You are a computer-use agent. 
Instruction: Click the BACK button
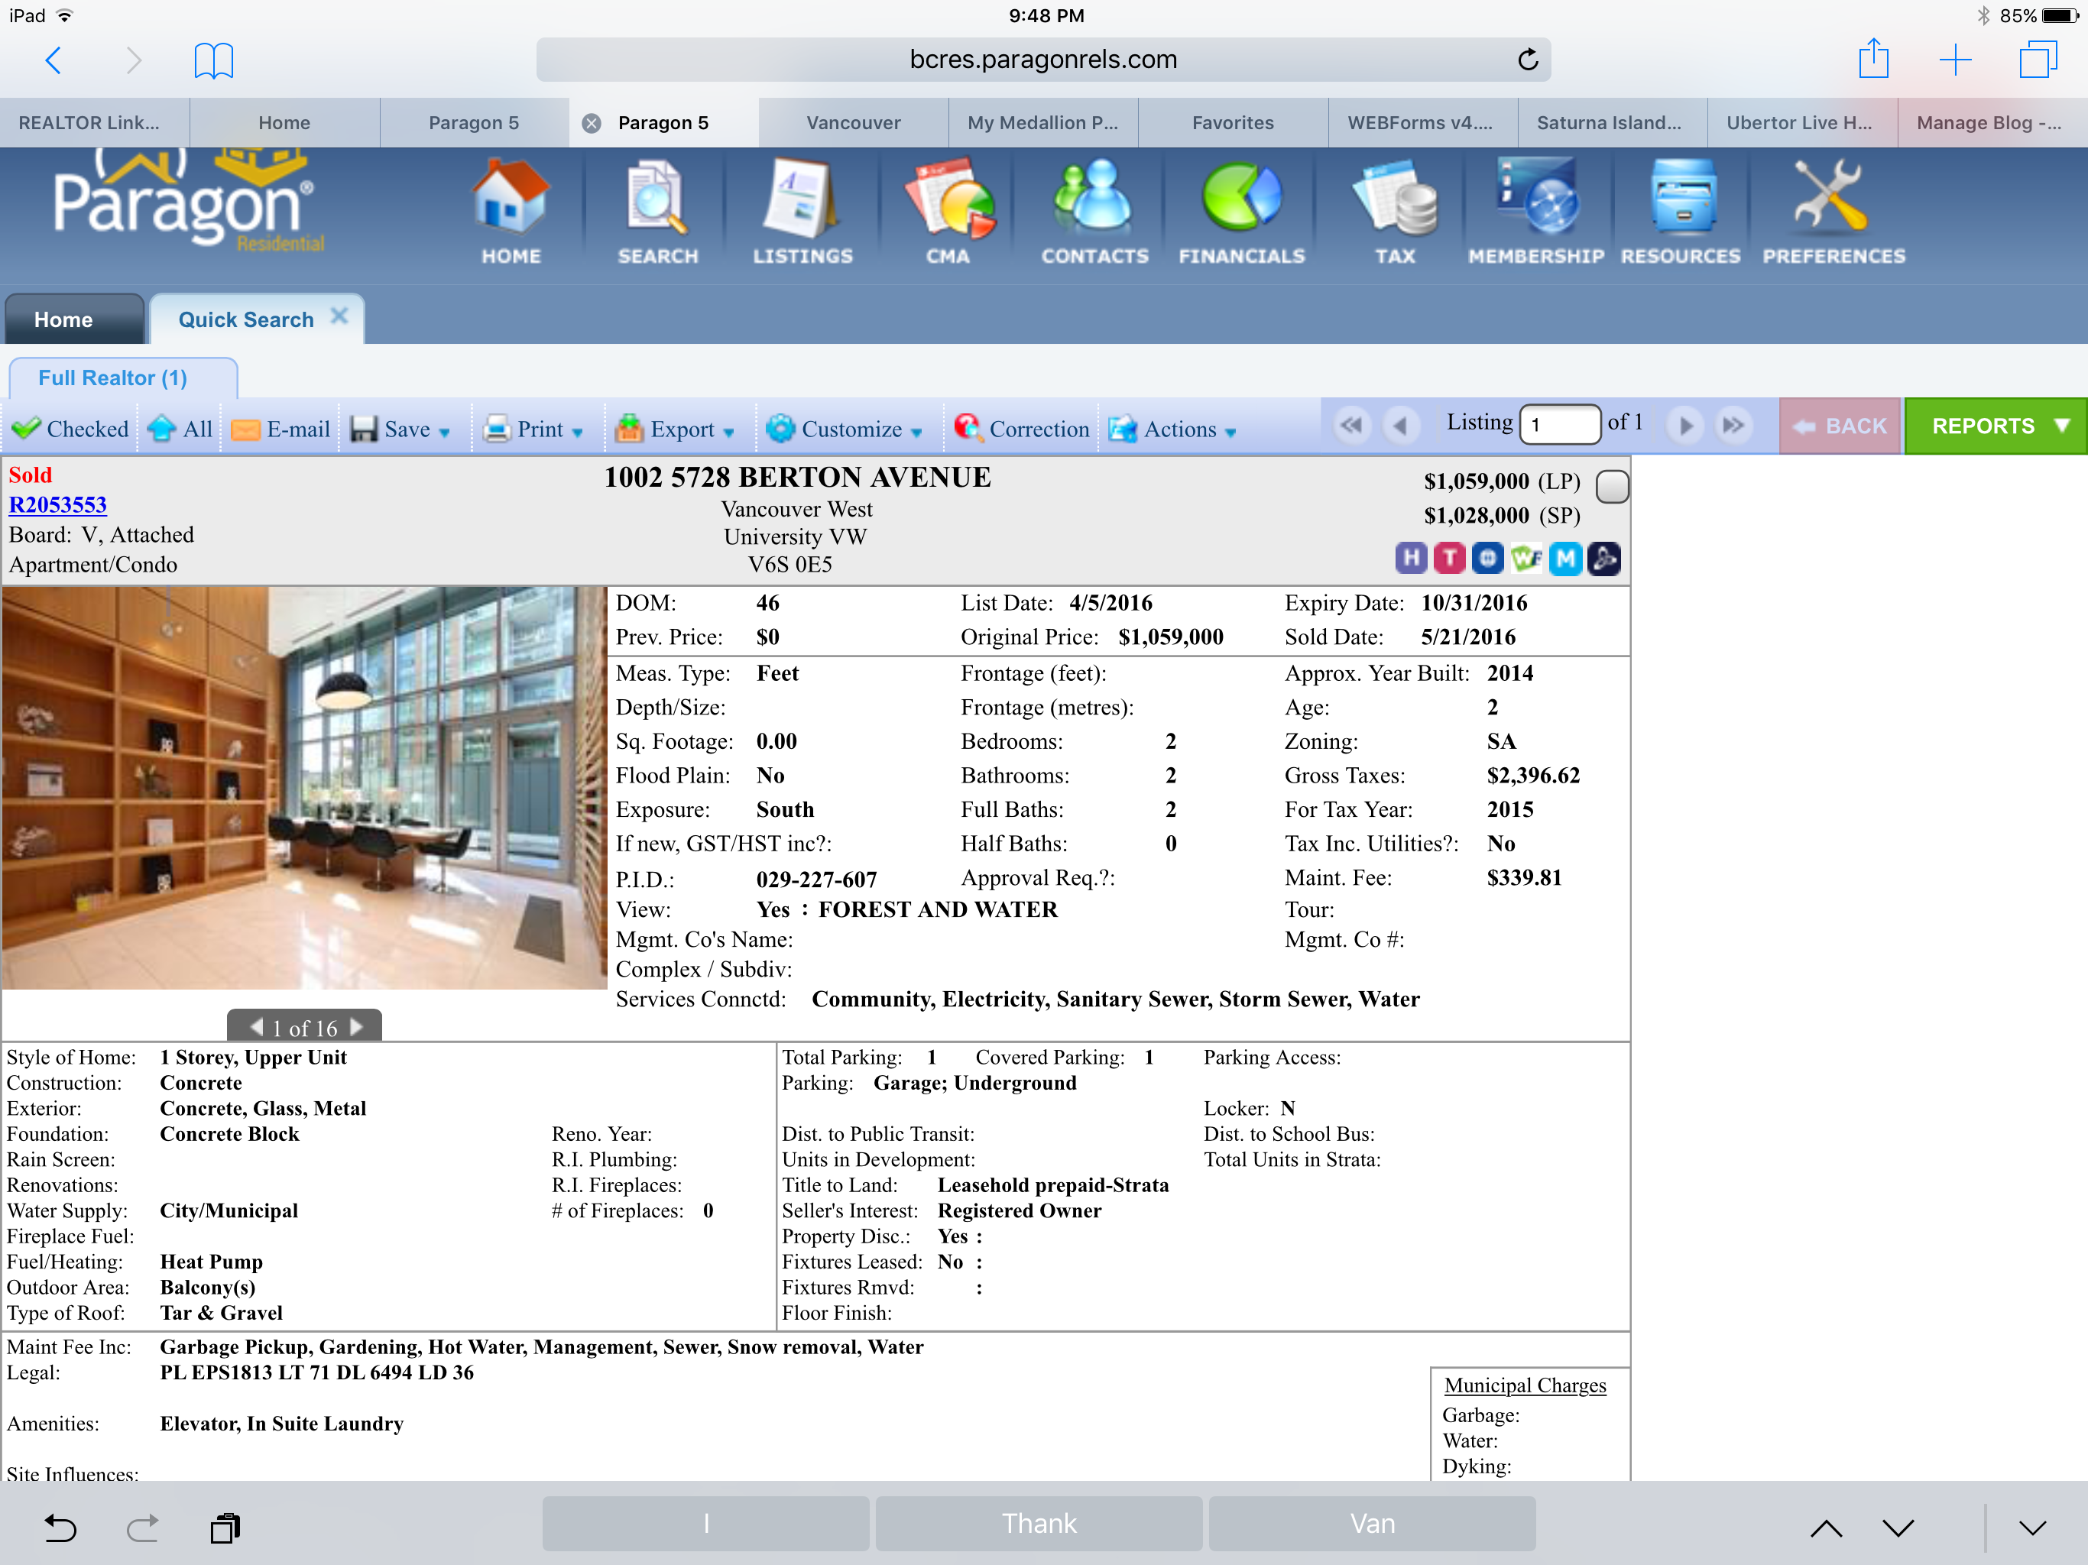pos(1839,426)
